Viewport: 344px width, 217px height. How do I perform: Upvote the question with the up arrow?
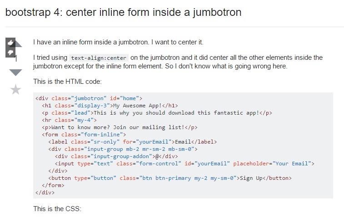click(x=18, y=44)
